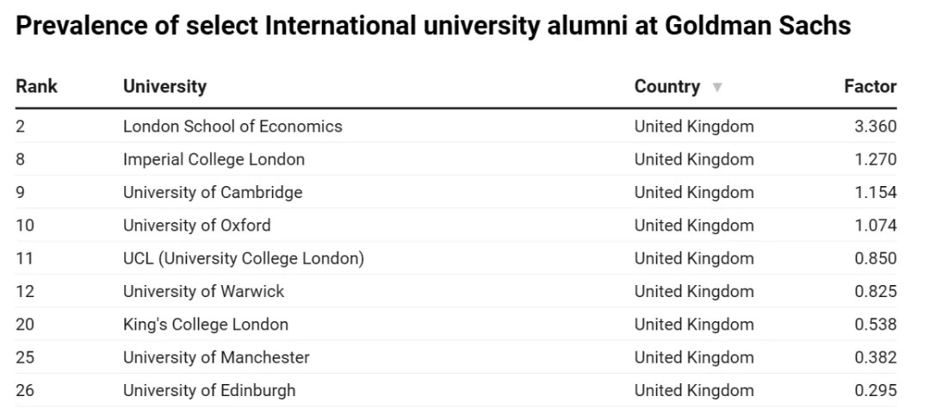The height and width of the screenshot is (409, 930).
Task: Click the University of Oxford entry
Action: coord(196,226)
